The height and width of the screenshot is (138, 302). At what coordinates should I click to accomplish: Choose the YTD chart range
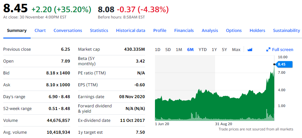[203, 50]
